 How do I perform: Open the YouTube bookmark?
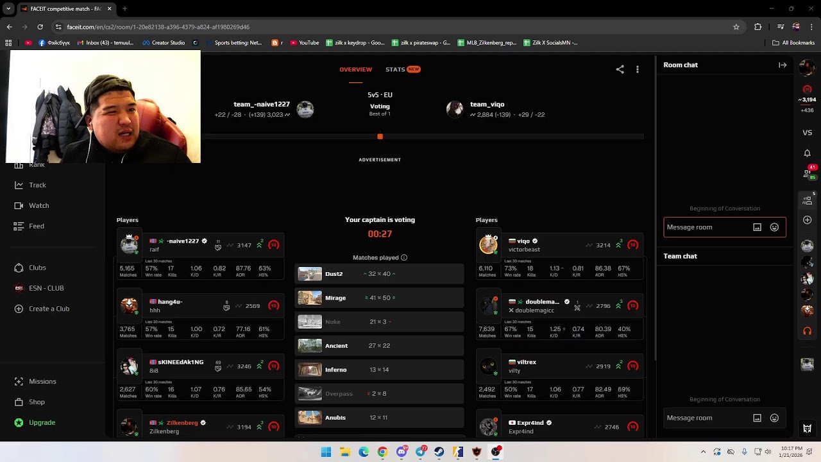click(x=304, y=43)
